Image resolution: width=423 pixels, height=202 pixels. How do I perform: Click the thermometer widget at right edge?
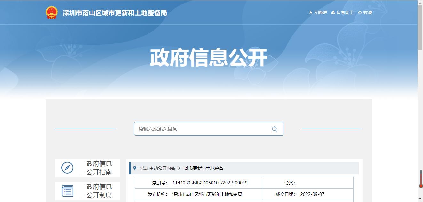tap(421, 179)
